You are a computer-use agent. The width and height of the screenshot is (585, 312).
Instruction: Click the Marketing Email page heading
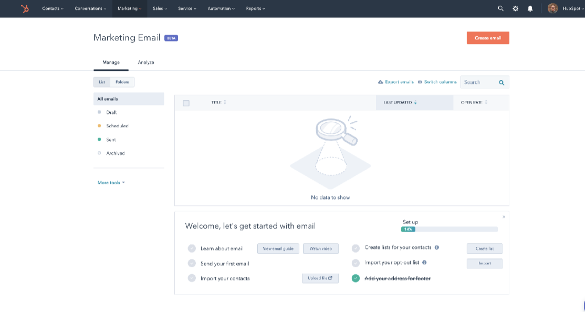click(127, 38)
